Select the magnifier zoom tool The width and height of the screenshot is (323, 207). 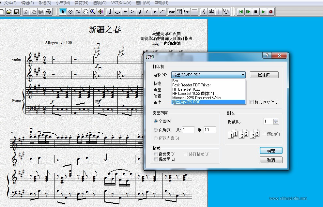tap(93, 12)
